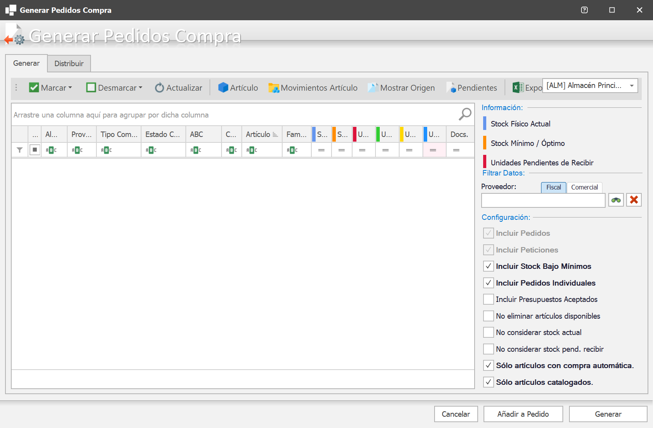653x428 pixels.
Task: Open the Almacén Principal warehouse combo box
Action: click(x=590, y=86)
